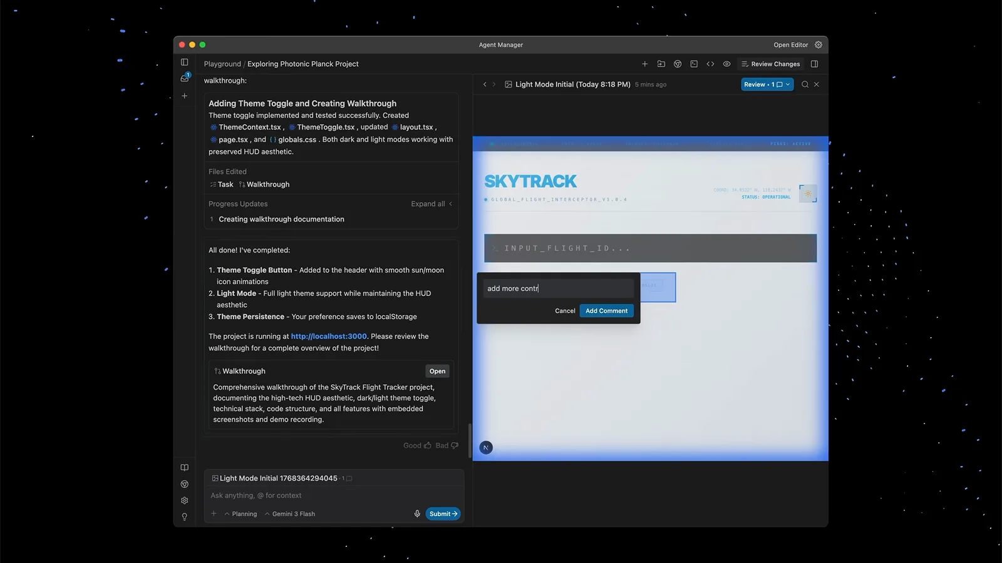Click the Playground breadcrumb

point(222,64)
